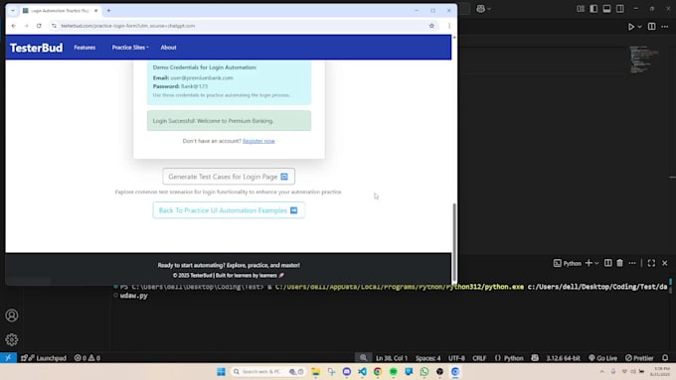Expand the new terminal launch profile dropdown
676x380 pixels.
pos(596,263)
